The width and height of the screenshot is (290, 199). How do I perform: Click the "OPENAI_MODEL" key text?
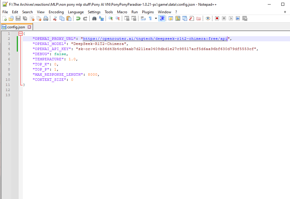pyautogui.click(x=49, y=44)
